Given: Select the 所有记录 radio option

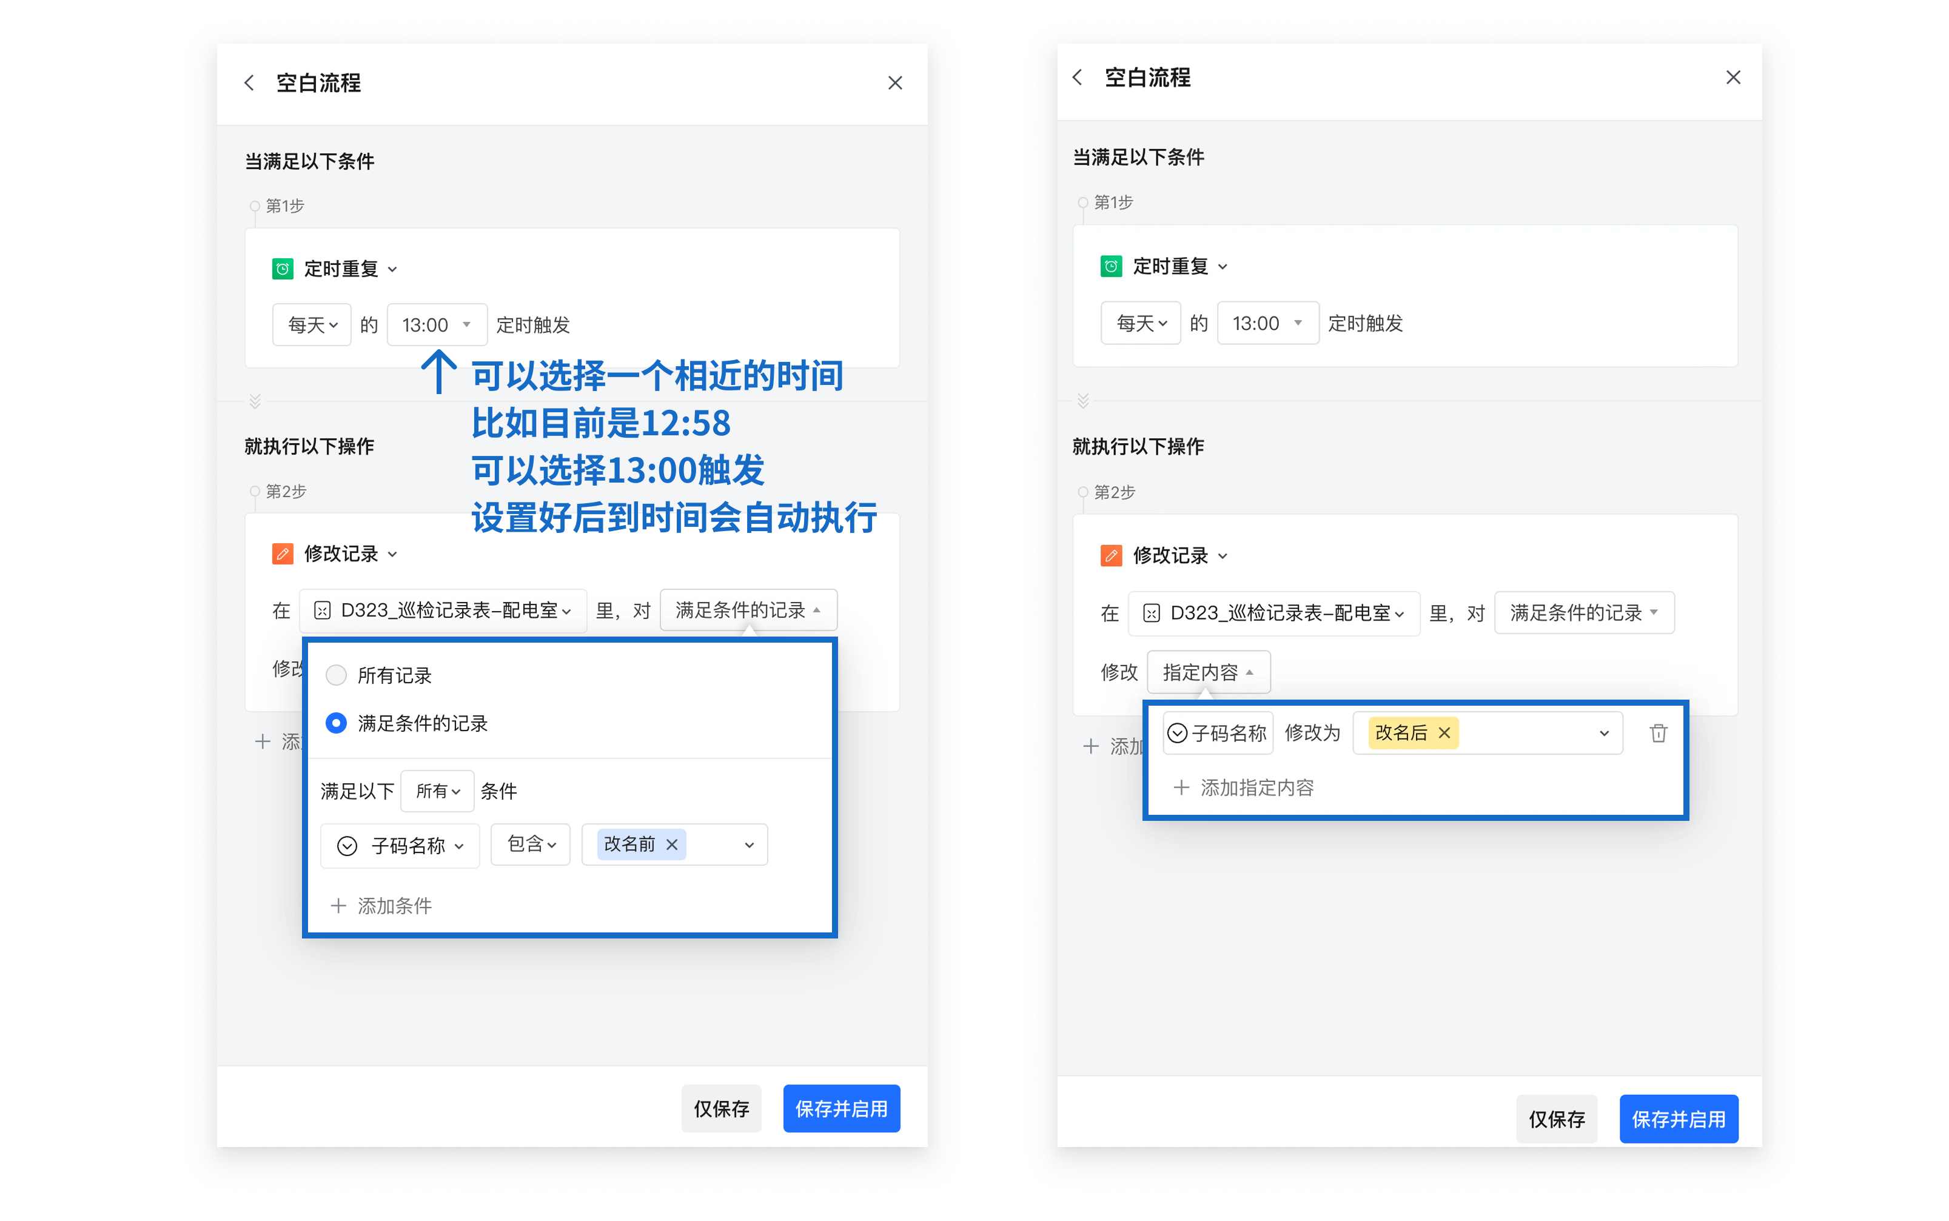Looking at the screenshot, I should 336,674.
